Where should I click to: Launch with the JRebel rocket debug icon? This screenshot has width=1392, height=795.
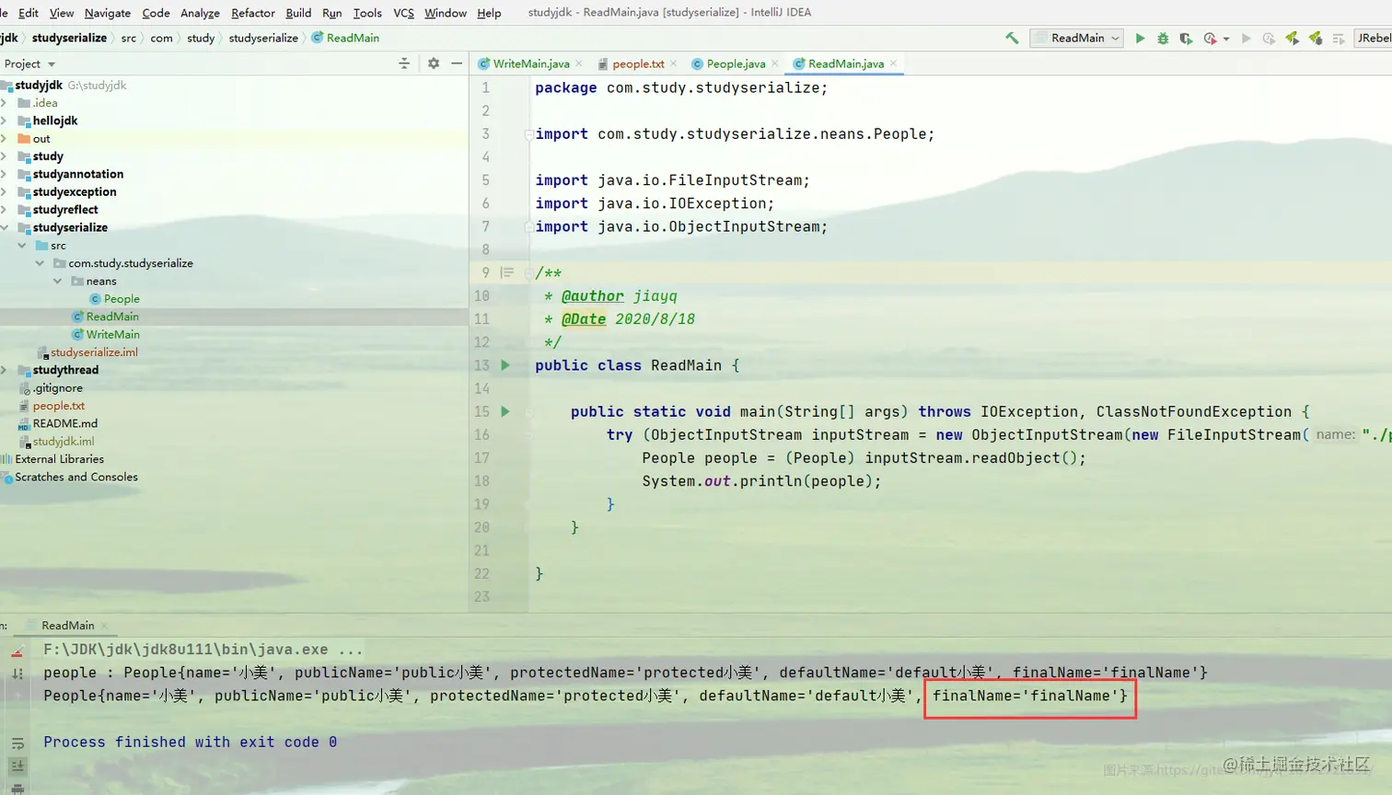[1315, 38]
